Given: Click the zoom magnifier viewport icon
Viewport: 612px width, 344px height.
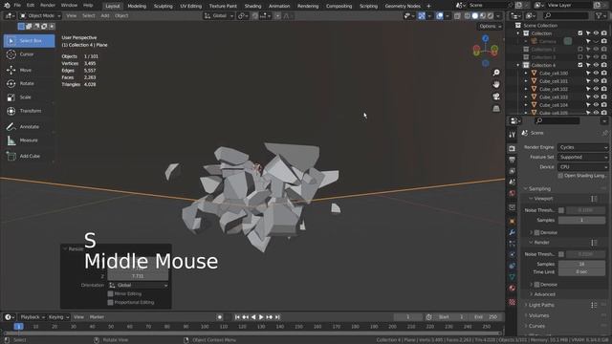Looking at the screenshot, I should coord(496,73).
